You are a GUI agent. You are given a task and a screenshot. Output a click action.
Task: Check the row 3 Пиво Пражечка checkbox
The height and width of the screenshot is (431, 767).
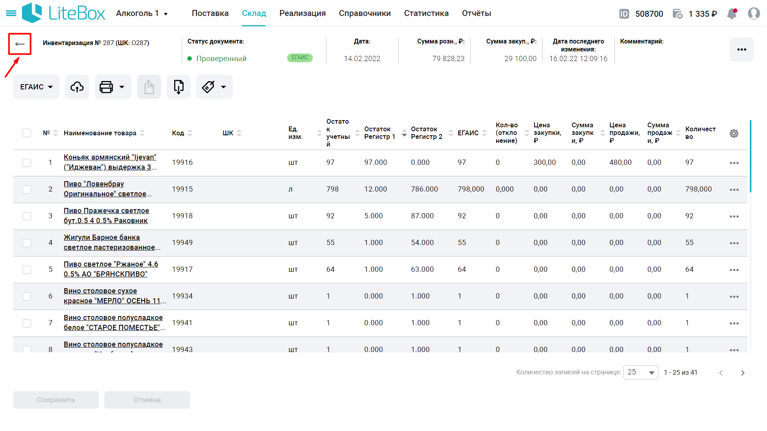27,216
